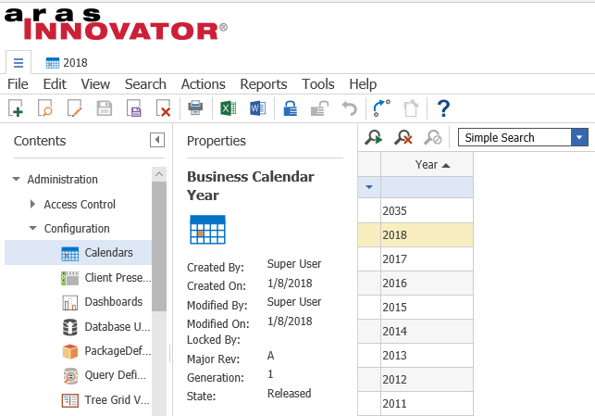Export to Excel via the toolbar icon
The height and width of the screenshot is (416, 595).
coord(228,108)
